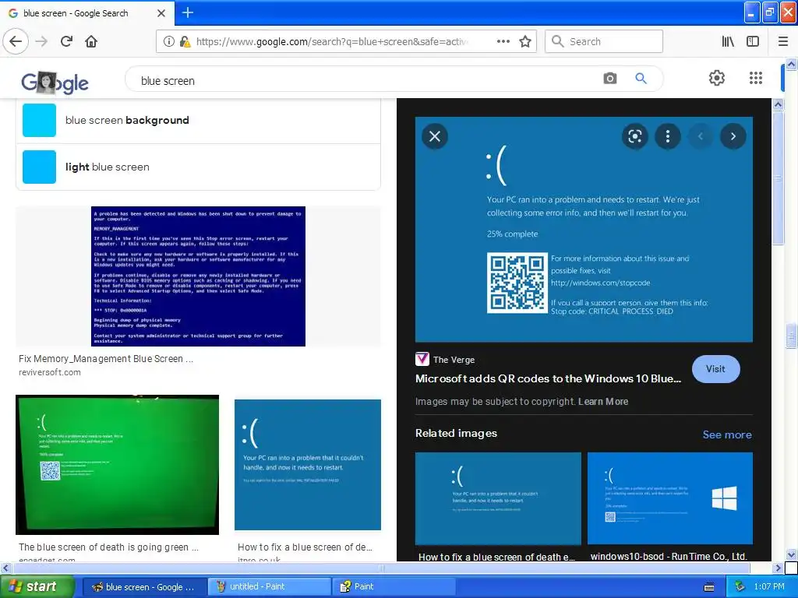This screenshot has width=798, height=598.
Task: Search by image using the camera icon
Action: click(x=609, y=79)
